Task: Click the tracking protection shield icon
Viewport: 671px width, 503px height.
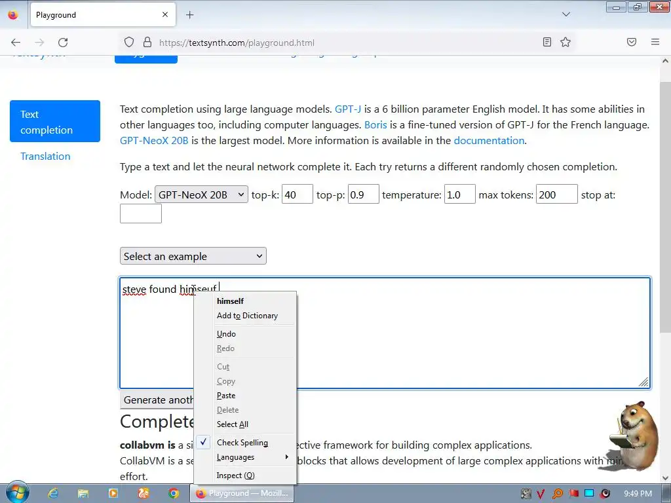Action: point(129,43)
